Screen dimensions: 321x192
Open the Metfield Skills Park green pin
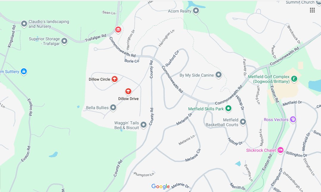[x=228, y=109]
